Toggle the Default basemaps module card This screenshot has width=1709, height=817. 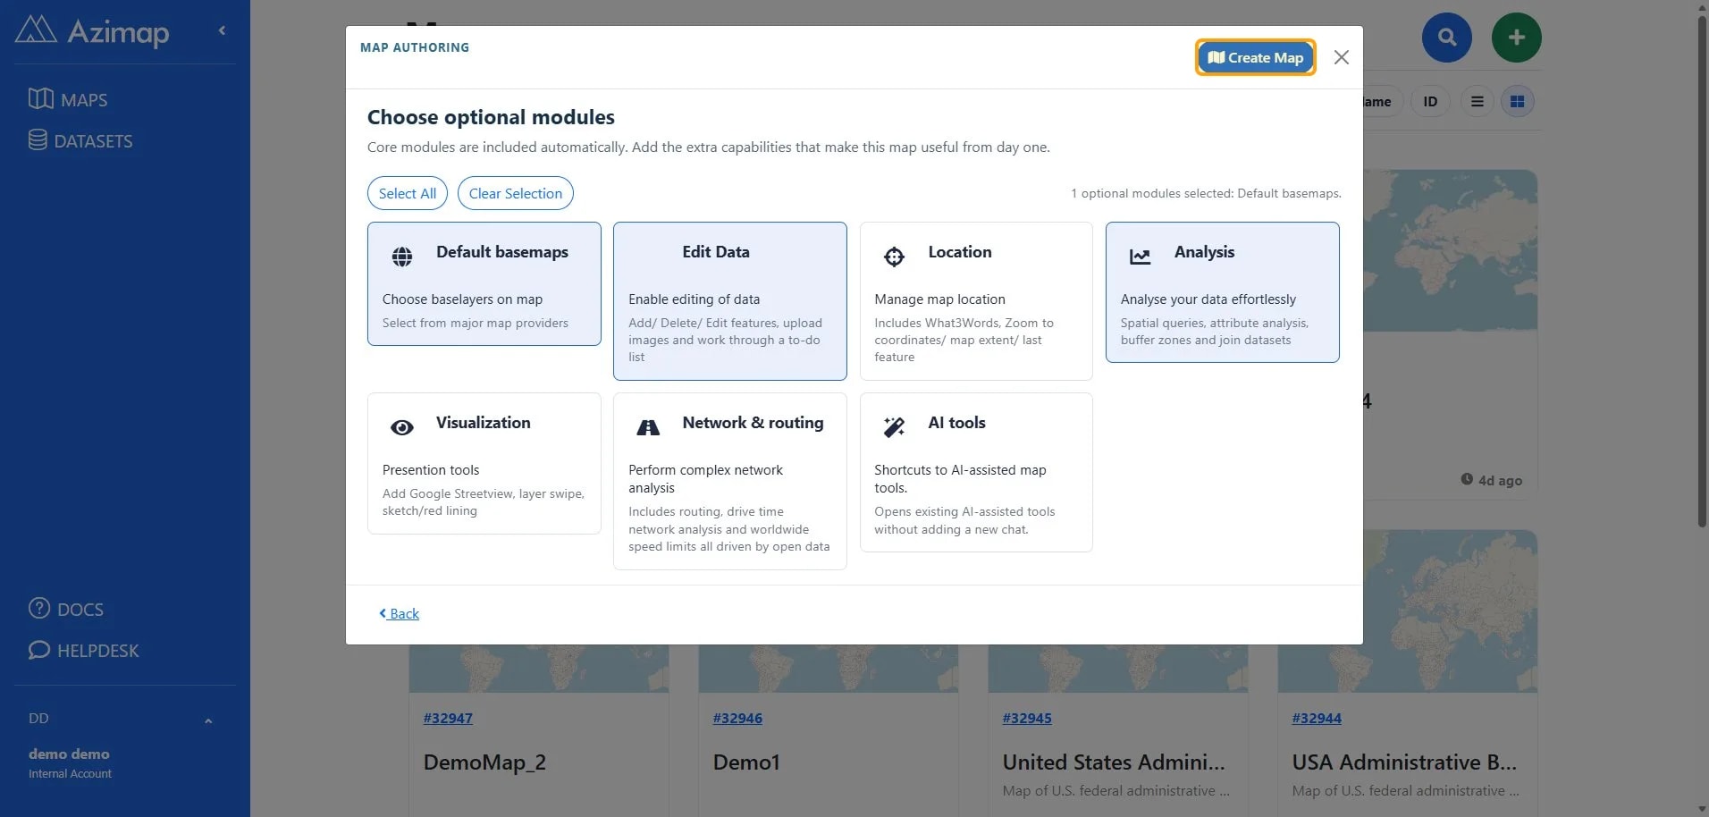(484, 283)
